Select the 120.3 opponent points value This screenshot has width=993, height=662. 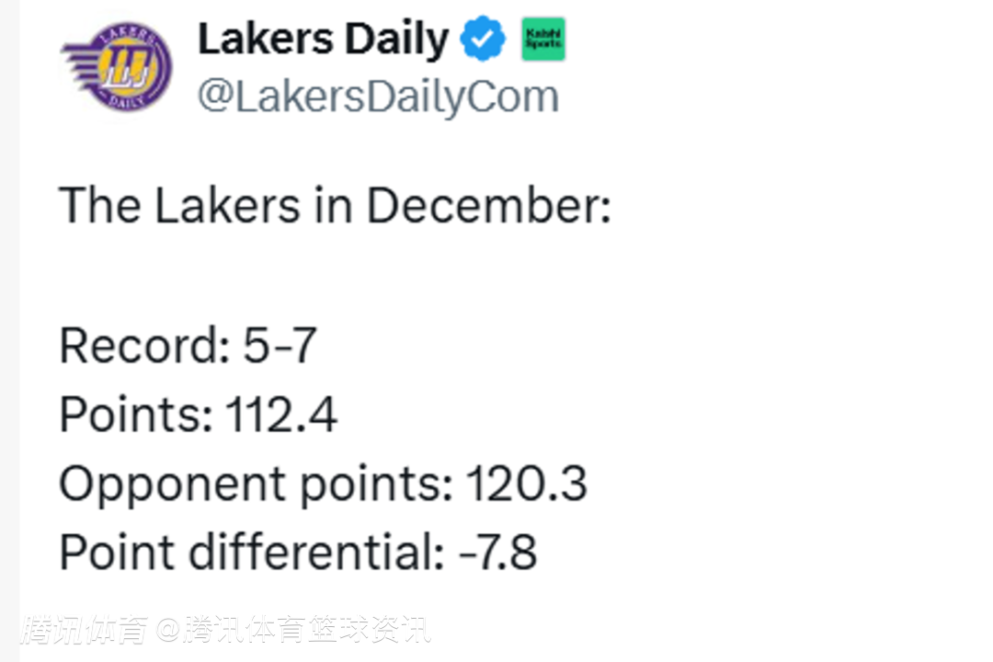click(x=526, y=485)
